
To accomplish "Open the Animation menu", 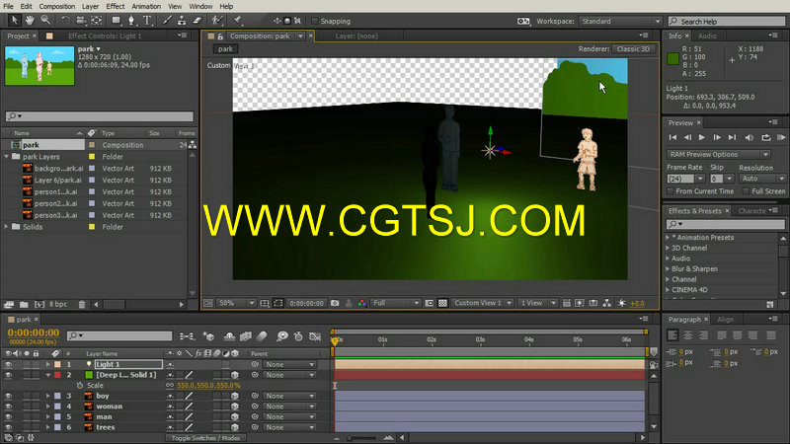I will click(x=146, y=6).
